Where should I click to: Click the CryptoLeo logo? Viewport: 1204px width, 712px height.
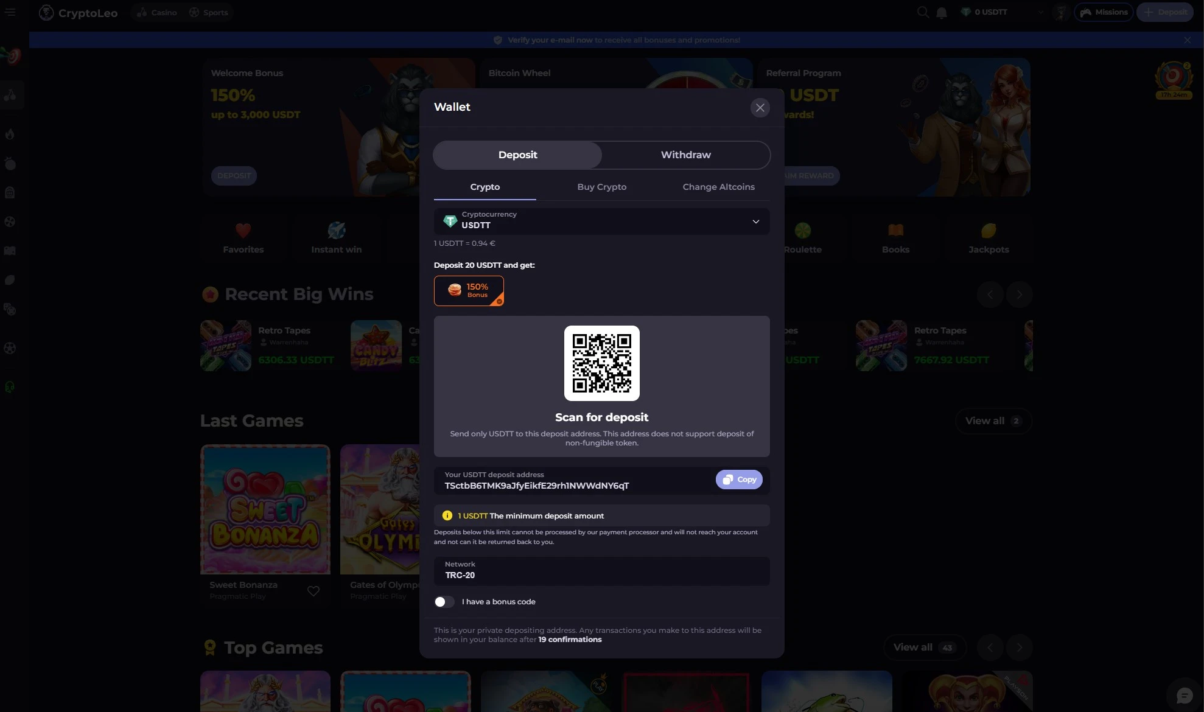[78, 13]
